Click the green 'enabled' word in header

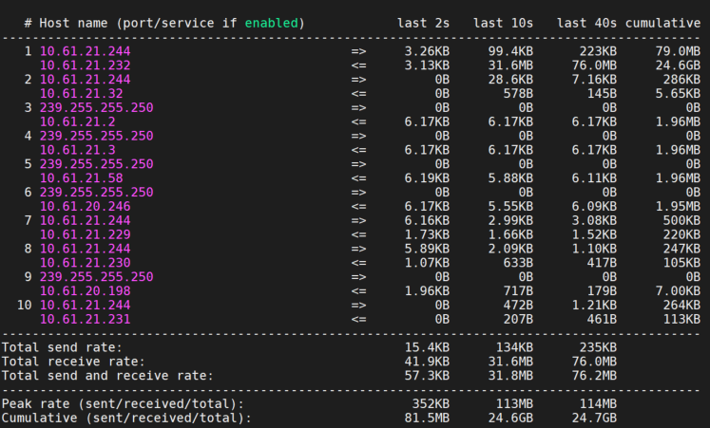[x=271, y=23]
